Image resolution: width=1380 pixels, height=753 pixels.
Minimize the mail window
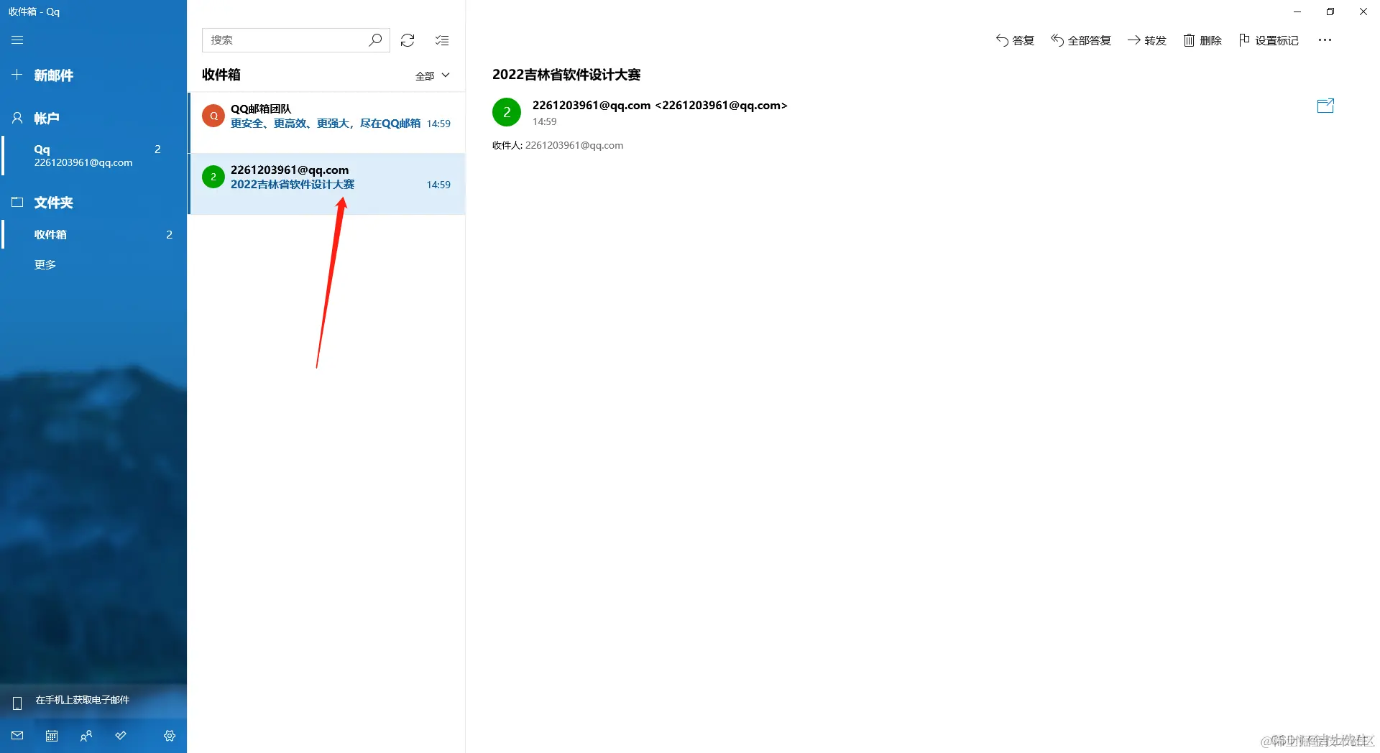pyautogui.click(x=1297, y=11)
